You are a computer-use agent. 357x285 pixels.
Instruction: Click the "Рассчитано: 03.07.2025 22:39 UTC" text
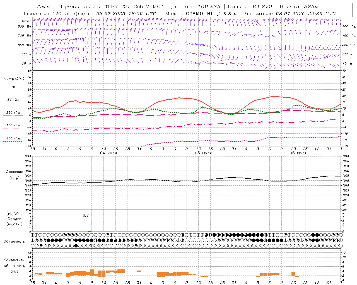click(290, 14)
